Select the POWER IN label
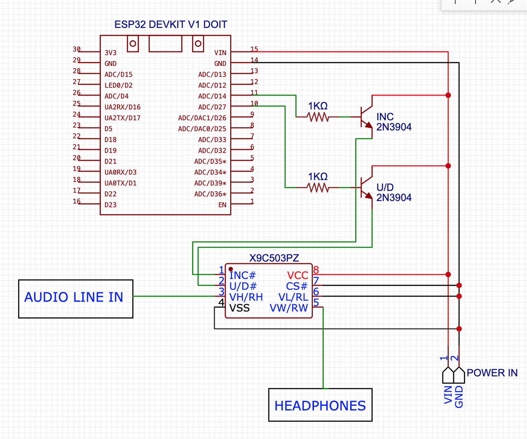Image resolution: width=527 pixels, height=439 pixels. coord(492,373)
